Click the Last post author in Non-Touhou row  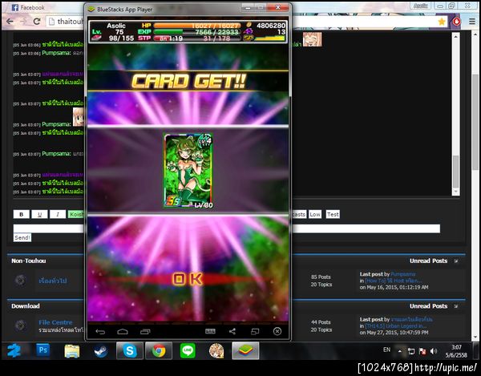(403, 274)
